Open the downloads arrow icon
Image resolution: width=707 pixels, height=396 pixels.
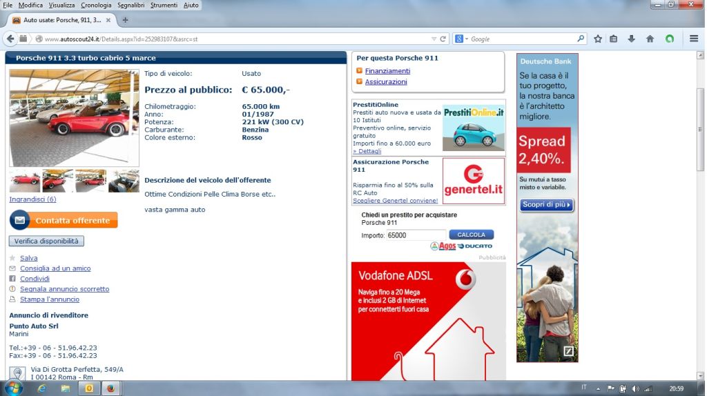click(631, 39)
